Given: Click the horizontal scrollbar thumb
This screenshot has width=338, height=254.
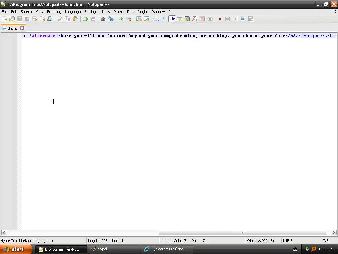Looking at the screenshot, I should [243, 233].
